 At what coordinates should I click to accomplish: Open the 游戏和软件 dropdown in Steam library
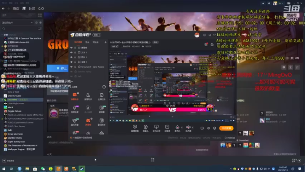pos(17,23)
